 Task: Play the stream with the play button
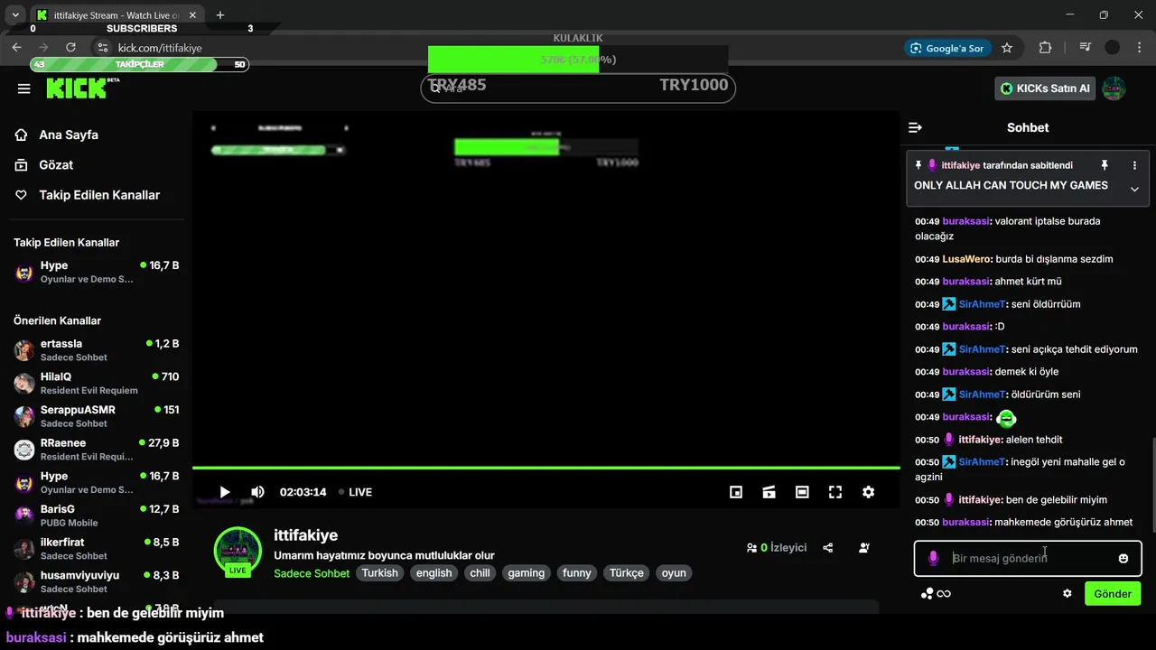point(225,492)
